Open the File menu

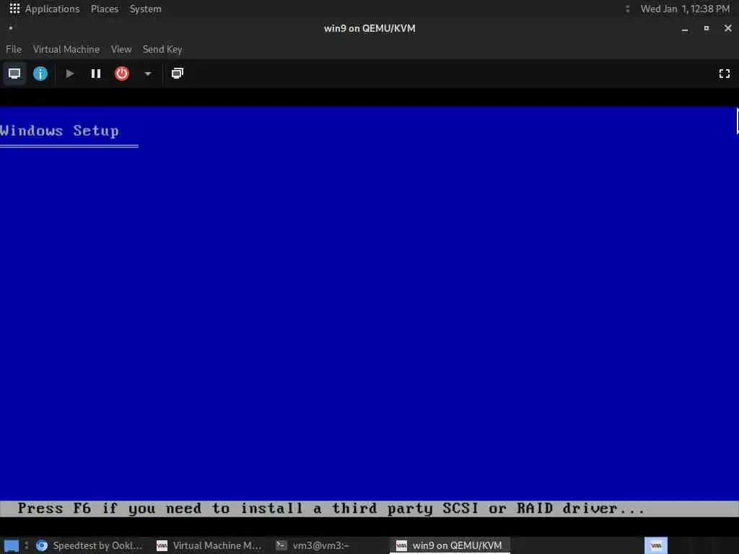tap(14, 49)
